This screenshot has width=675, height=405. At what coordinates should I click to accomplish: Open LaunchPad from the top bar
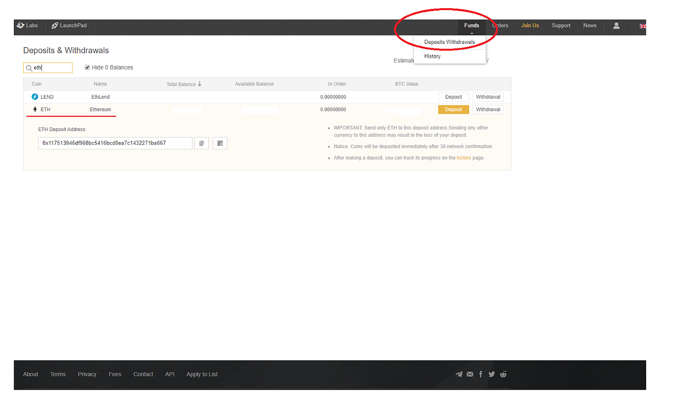(x=69, y=26)
